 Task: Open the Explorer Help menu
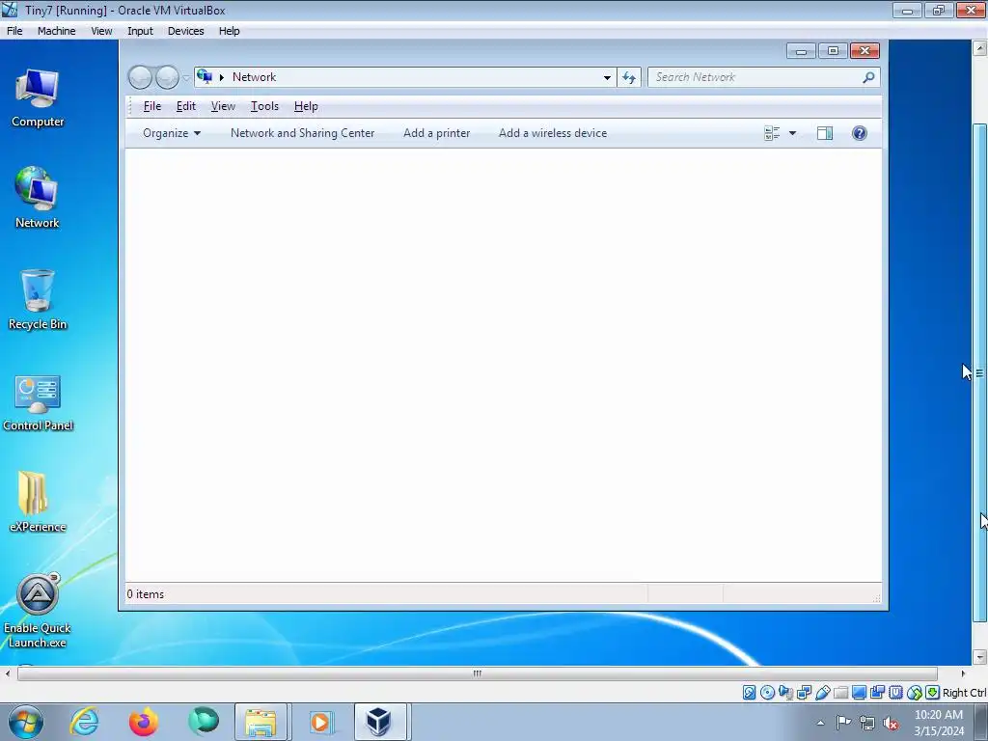pos(306,106)
